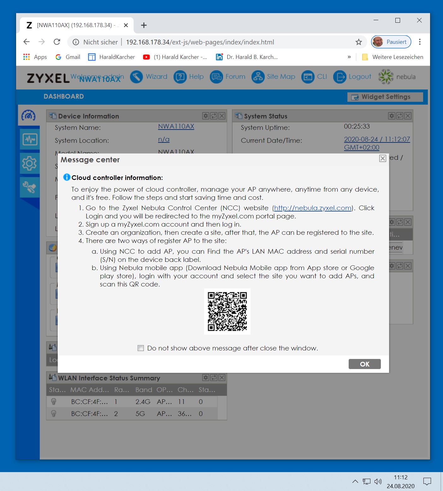Open the Gmail bookmark

[68, 57]
